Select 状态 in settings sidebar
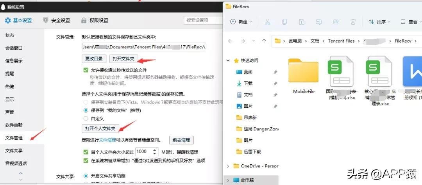Screen dimensions: 422x185 10,35
